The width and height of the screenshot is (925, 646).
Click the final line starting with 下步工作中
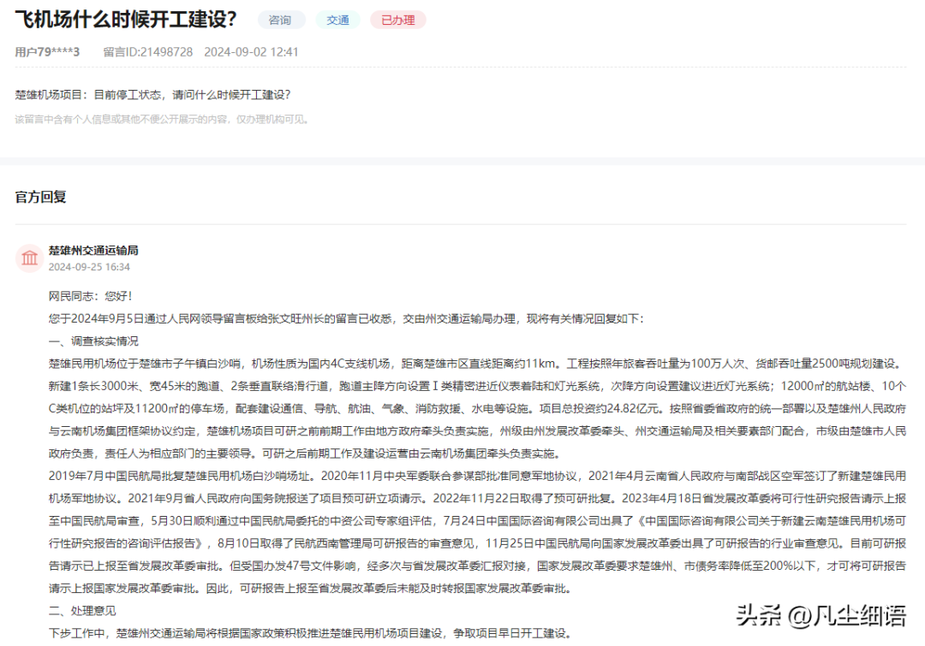tap(308, 633)
